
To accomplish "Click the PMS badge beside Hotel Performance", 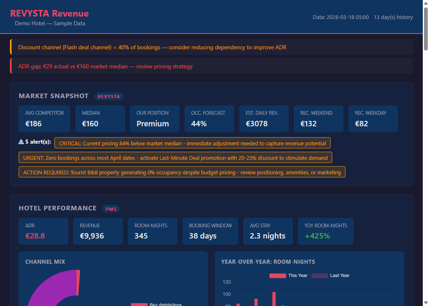I will point(111,209).
